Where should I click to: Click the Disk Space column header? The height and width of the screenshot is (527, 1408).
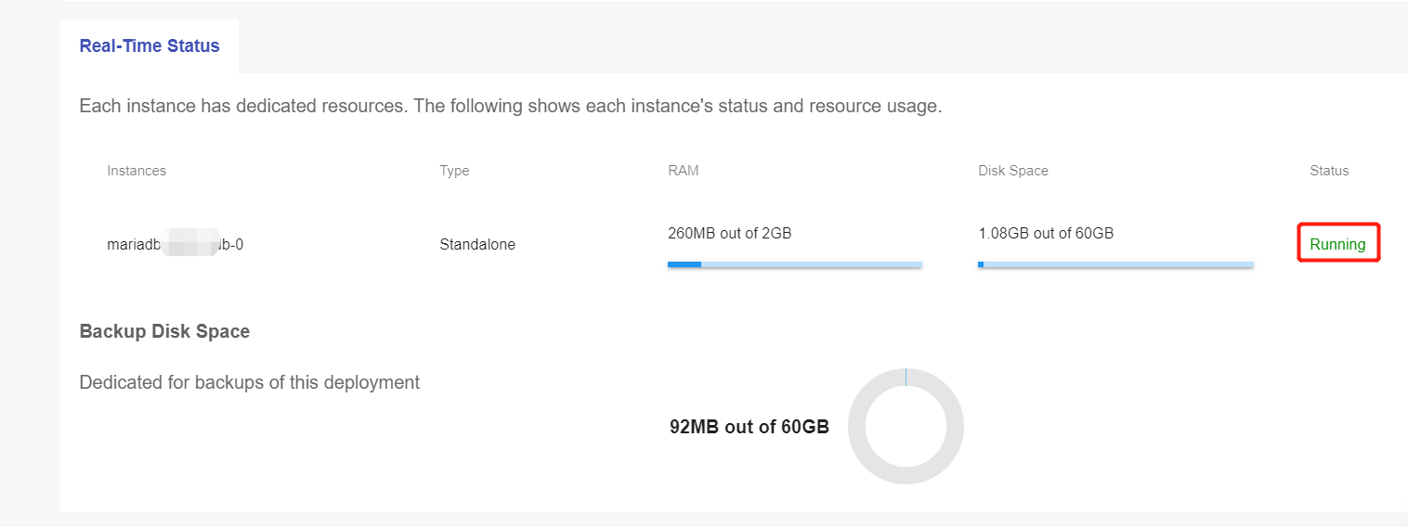point(1012,171)
